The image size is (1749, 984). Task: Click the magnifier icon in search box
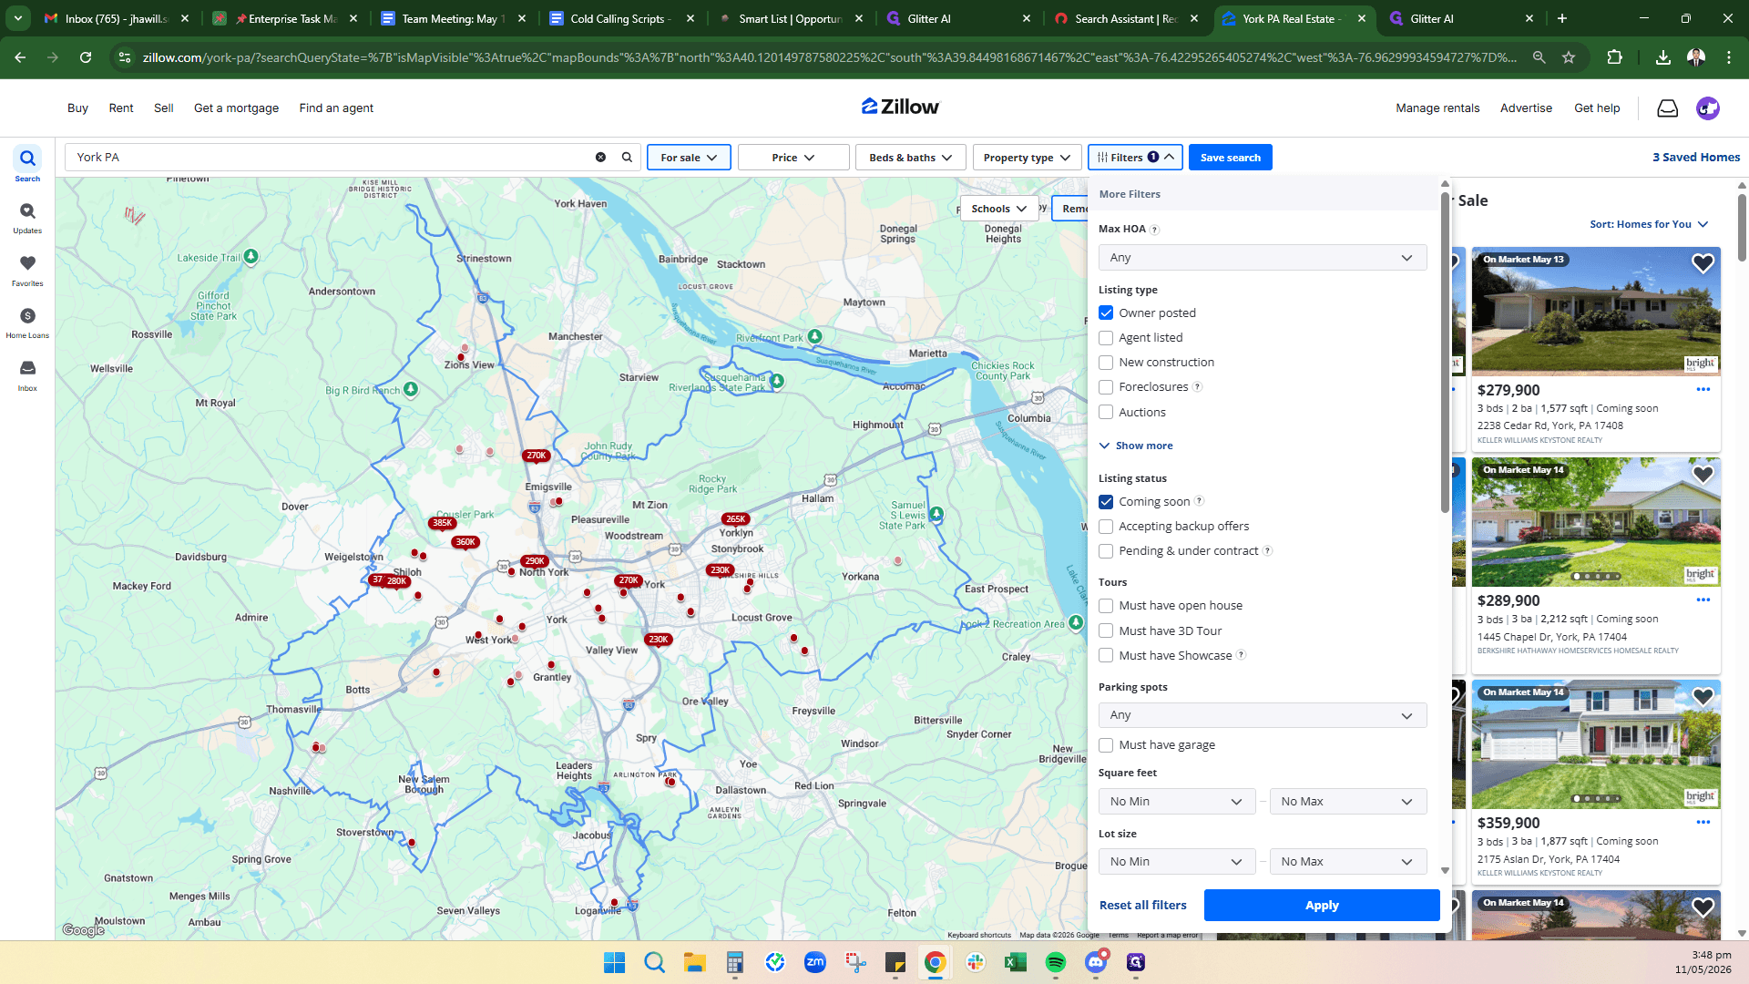(x=627, y=157)
